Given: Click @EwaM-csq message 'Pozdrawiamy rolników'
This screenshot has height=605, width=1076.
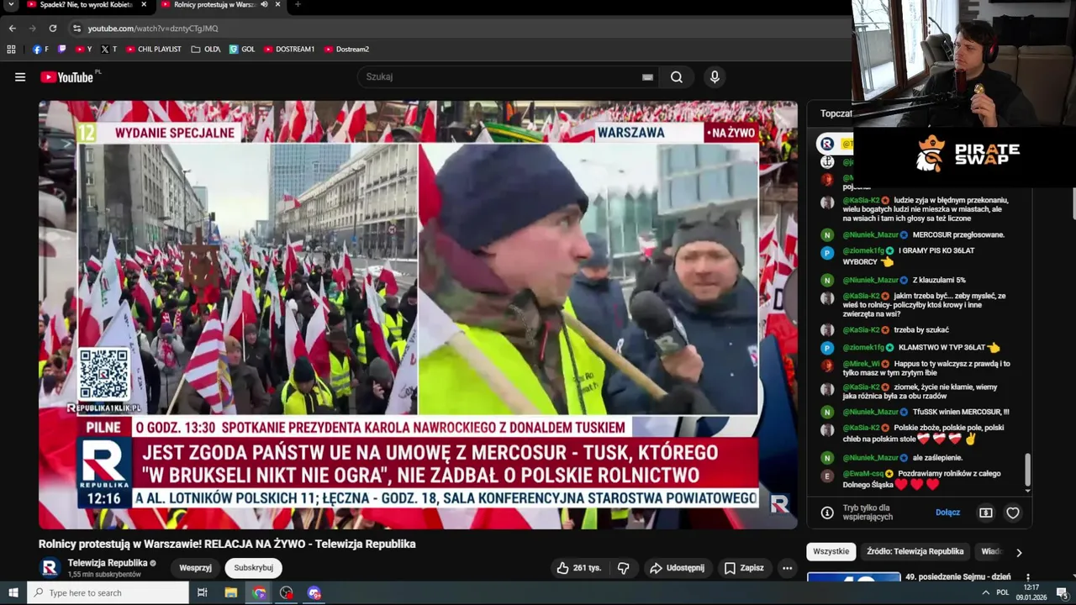Looking at the screenshot, I should 921,479.
